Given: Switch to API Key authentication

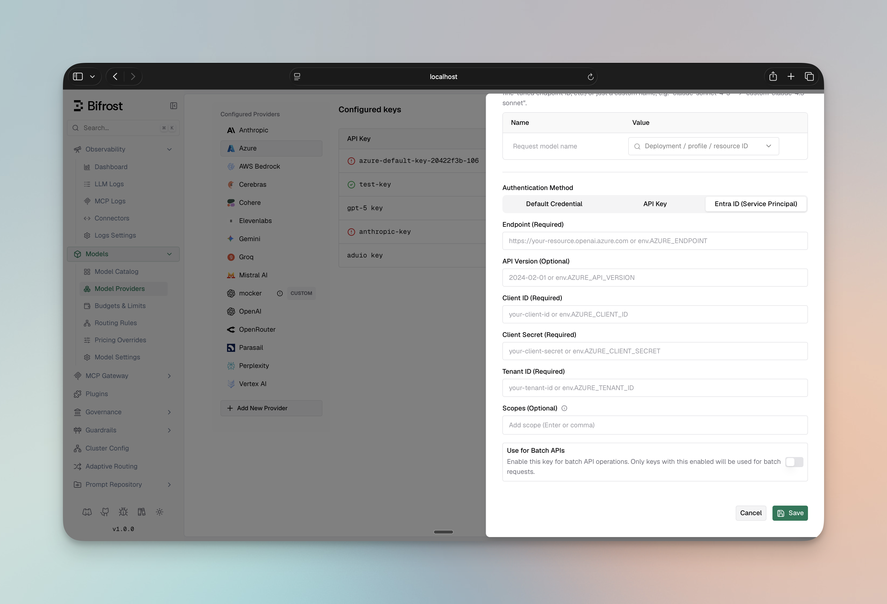Looking at the screenshot, I should (x=655, y=204).
